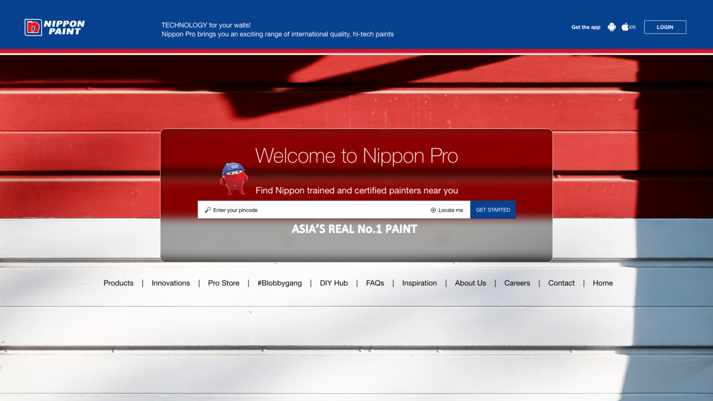Visit the #Blobbygang page
The width and height of the screenshot is (713, 401).
[280, 283]
